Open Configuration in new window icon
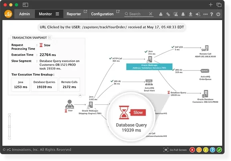This screenshot has width=231, height=161. 118,11
